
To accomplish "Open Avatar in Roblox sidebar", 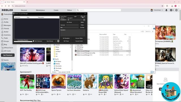I will 5,32.
